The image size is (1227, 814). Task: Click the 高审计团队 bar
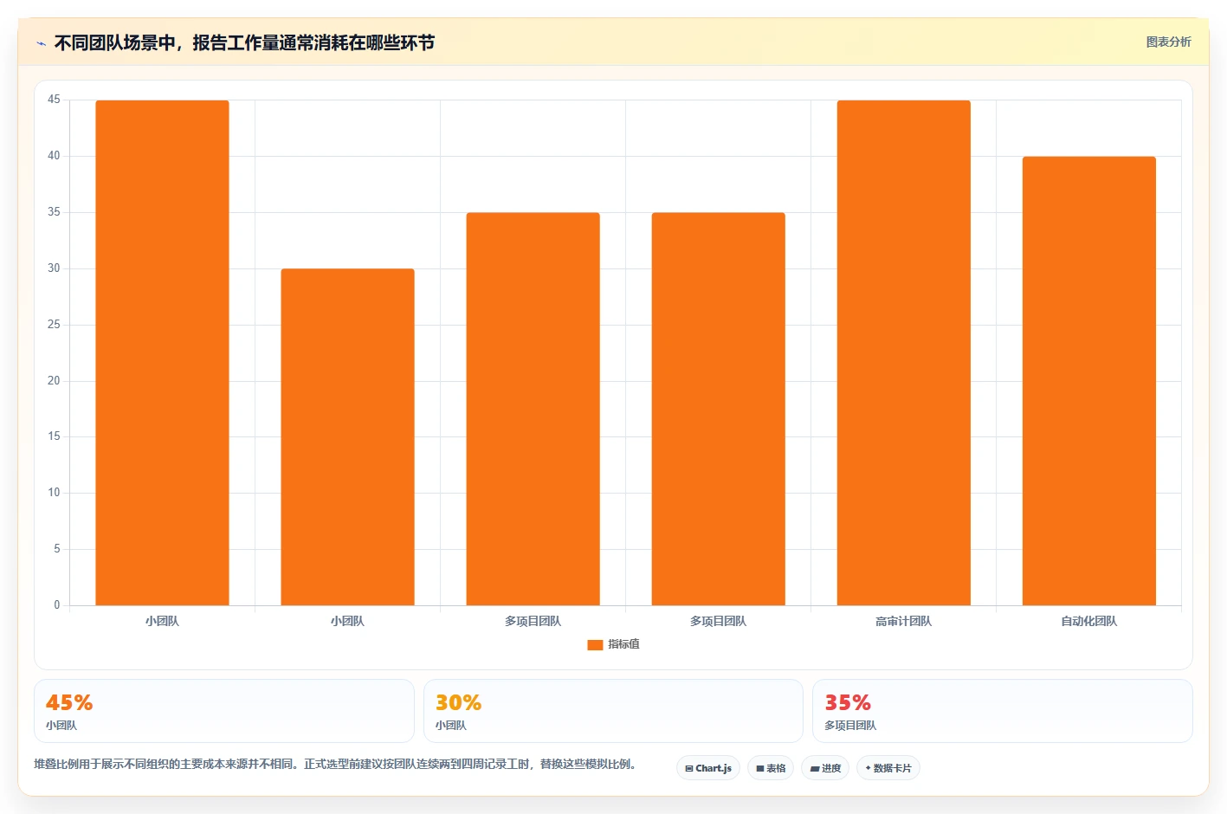[903, 352]
